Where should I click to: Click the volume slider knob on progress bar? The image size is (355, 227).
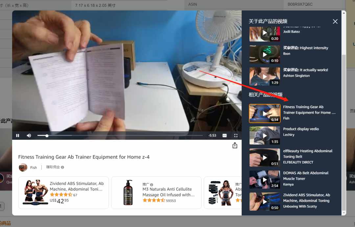tap(47, 136)
